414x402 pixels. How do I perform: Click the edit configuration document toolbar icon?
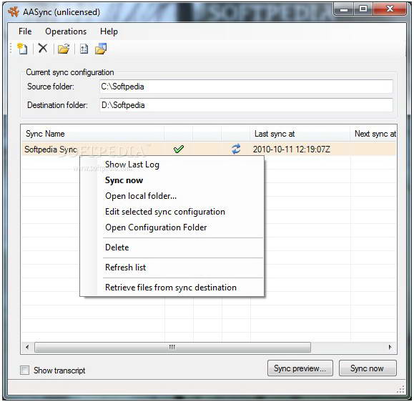[84, 49]
